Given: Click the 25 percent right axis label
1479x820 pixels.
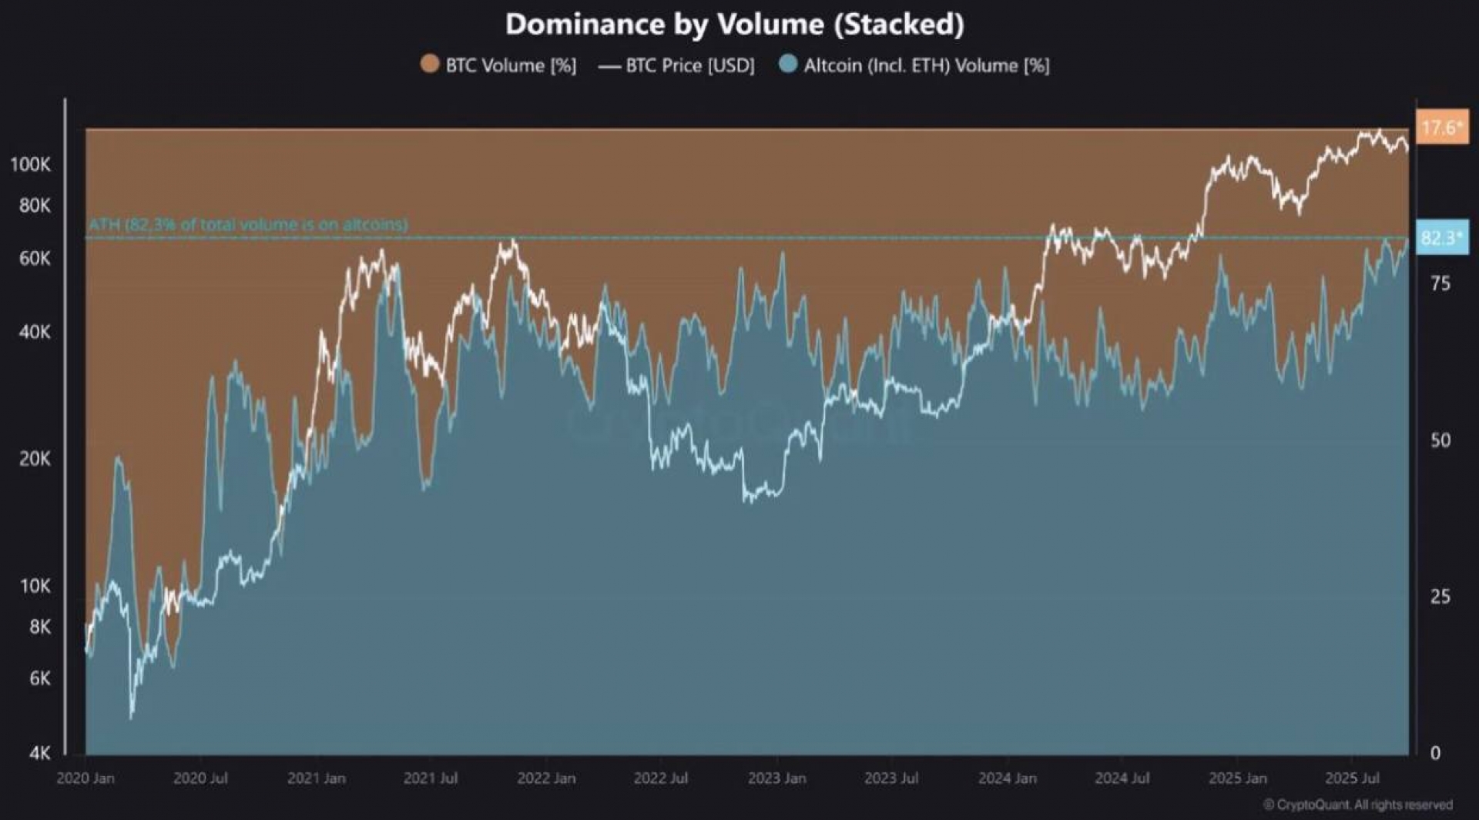Looking at the screenshot, I should pos(1440,597).
